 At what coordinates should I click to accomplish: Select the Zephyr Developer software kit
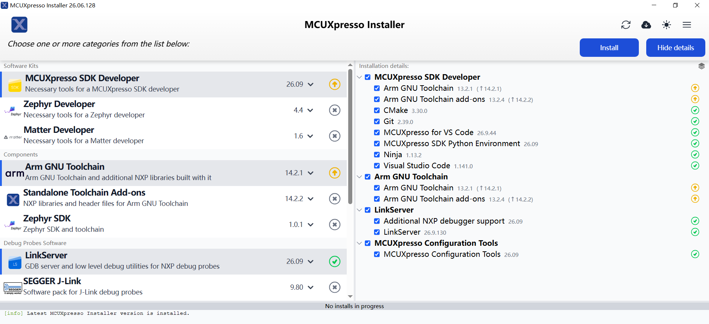pyautogui.click(x=174, y=110)
